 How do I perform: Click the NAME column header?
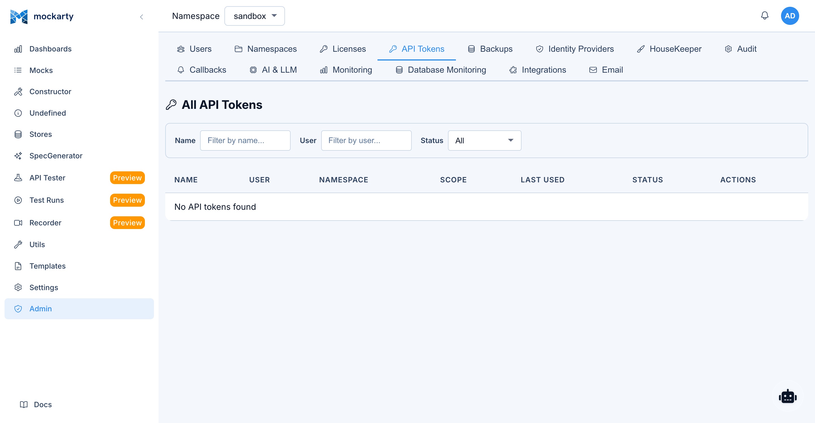186,180
